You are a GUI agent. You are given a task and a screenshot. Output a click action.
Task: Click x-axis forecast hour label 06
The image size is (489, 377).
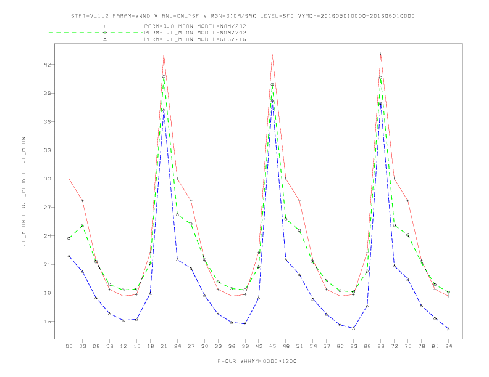96,346
